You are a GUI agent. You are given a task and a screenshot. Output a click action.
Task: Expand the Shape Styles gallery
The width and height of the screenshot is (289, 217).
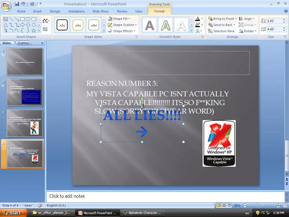coord(104,31)
